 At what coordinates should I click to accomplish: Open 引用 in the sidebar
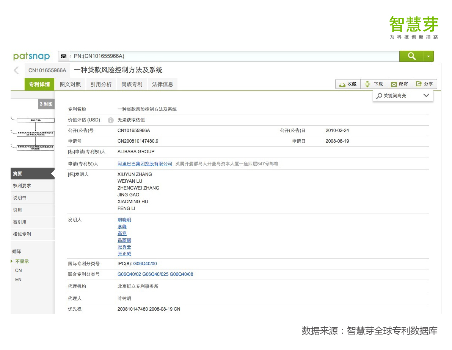(33, 210)
